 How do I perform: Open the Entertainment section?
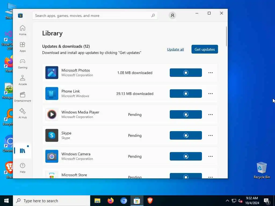tap(23, 97)
